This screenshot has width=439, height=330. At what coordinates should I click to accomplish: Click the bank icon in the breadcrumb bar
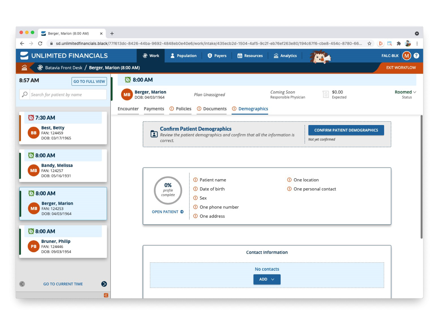24,68
